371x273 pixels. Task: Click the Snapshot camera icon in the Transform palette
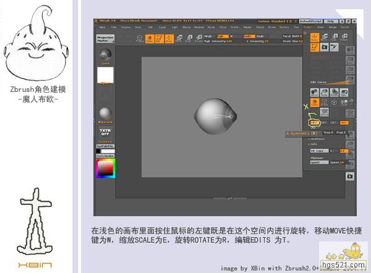click(x=325, y=48)
